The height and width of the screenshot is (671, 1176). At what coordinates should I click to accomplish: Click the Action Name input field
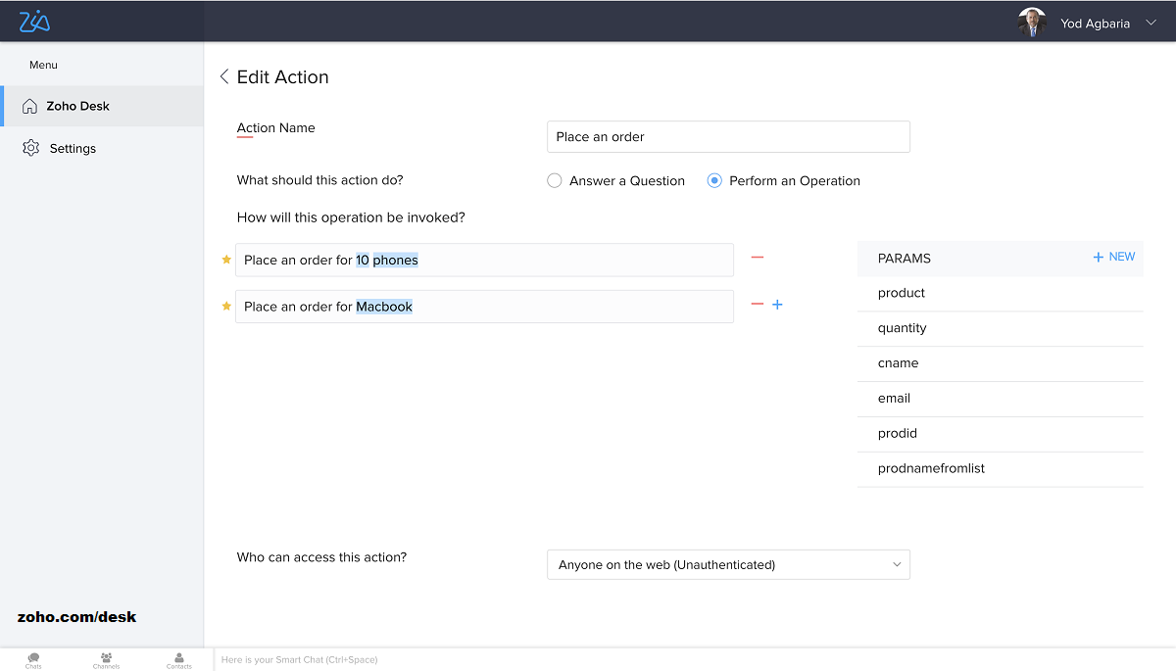728,137
